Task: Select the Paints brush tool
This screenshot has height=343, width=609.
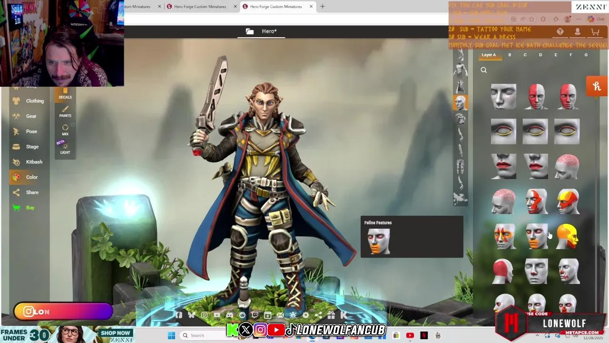Action: pos(65,112)
